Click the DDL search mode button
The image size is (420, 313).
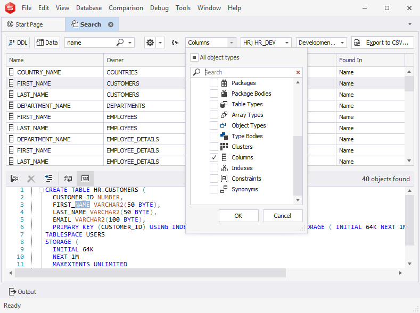click(x=18, y=43)
